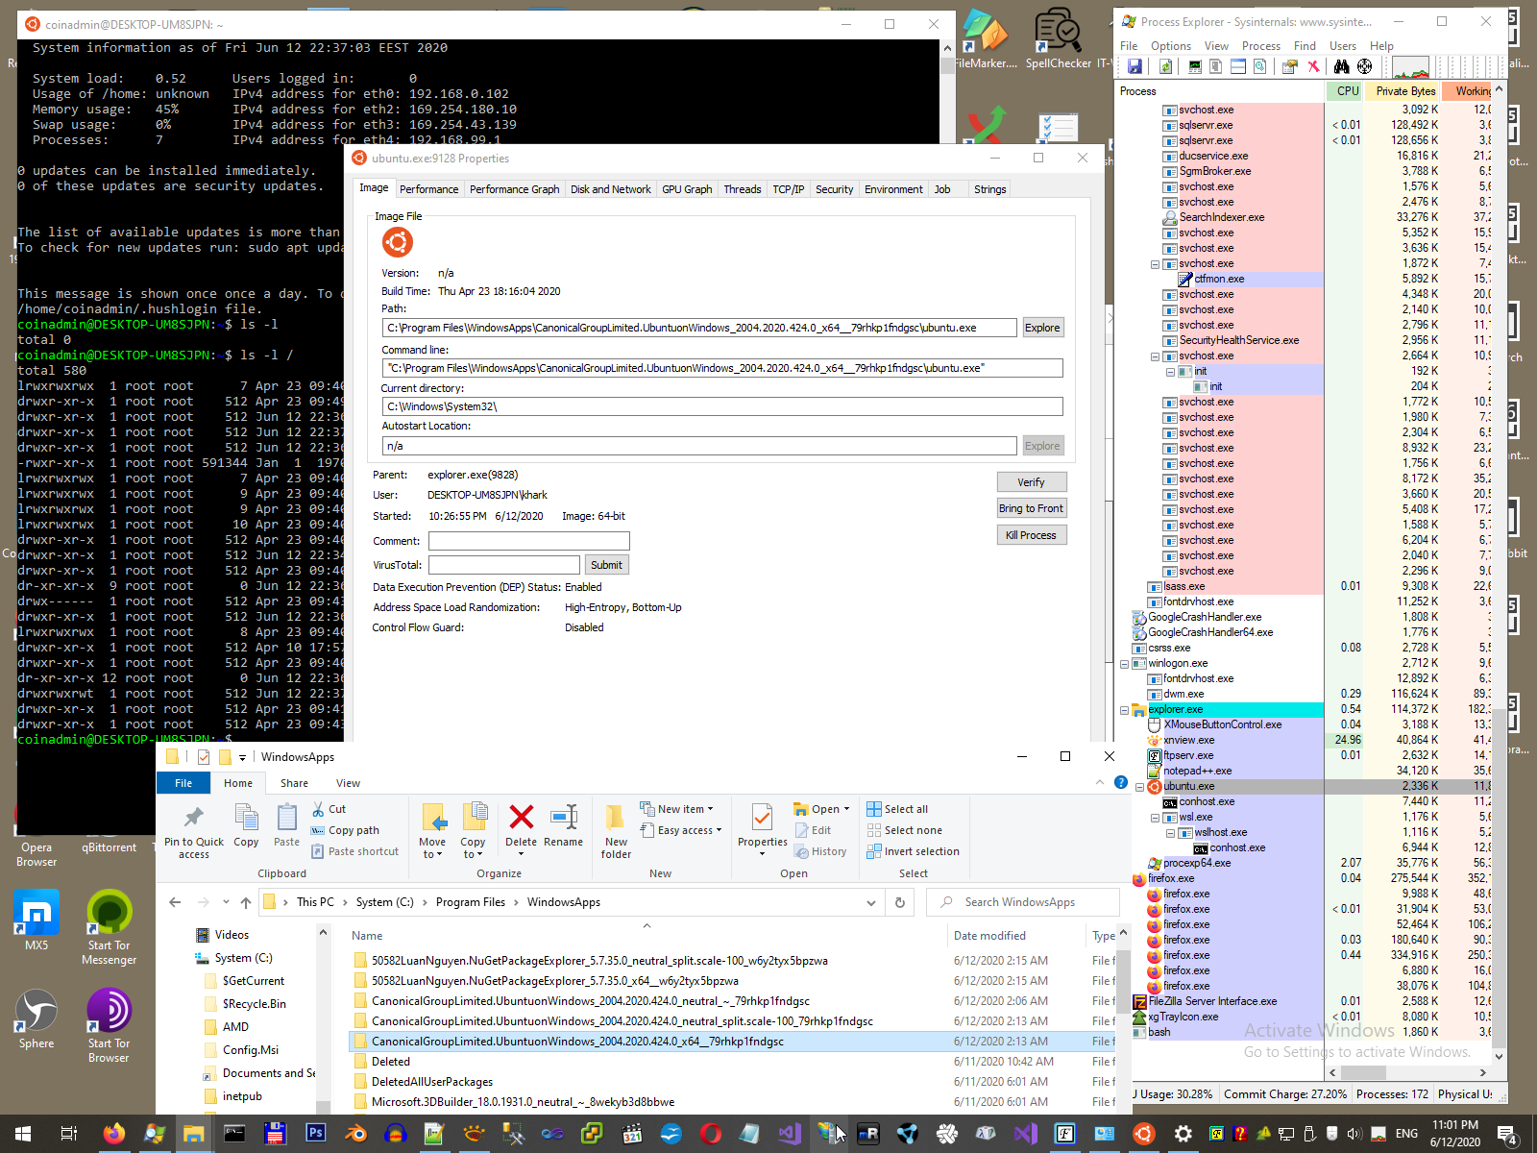Viewport: 1537px width, 1153px height.
Task: Switch to the Share ribbon tab
Action: coord(294,783)
